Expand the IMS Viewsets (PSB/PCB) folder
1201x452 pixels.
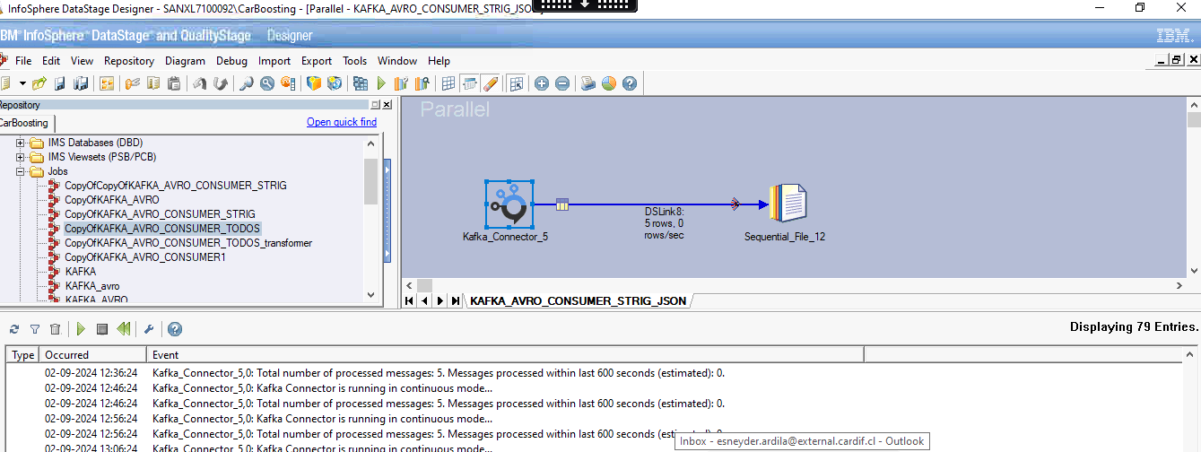click(21, 157)
